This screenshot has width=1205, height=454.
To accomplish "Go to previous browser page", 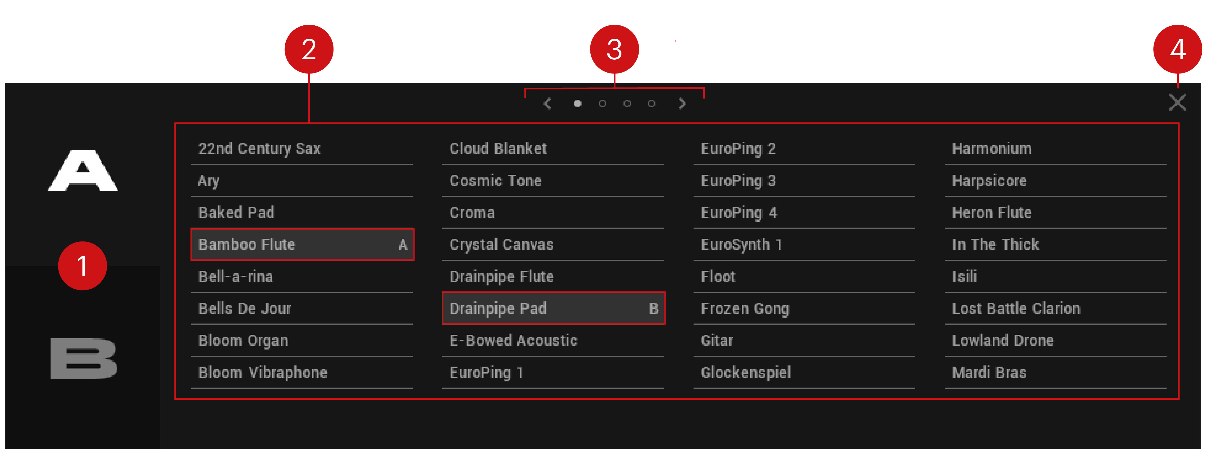I will pyautogui.click(x=547, y=103).
